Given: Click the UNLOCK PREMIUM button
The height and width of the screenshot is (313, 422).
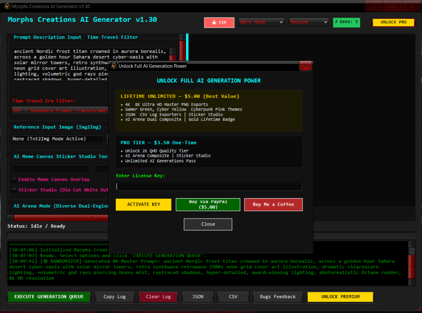Looking at the screenshot, I should 340,297.
